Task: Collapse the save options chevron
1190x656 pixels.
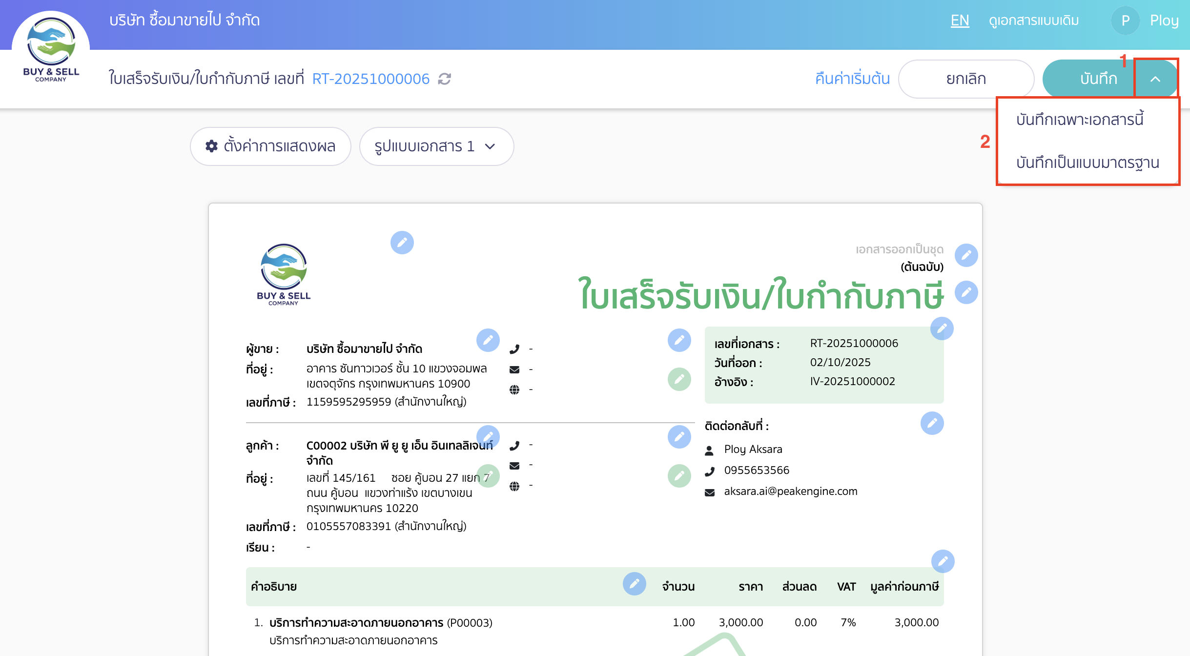Action: click(1156, 79)
